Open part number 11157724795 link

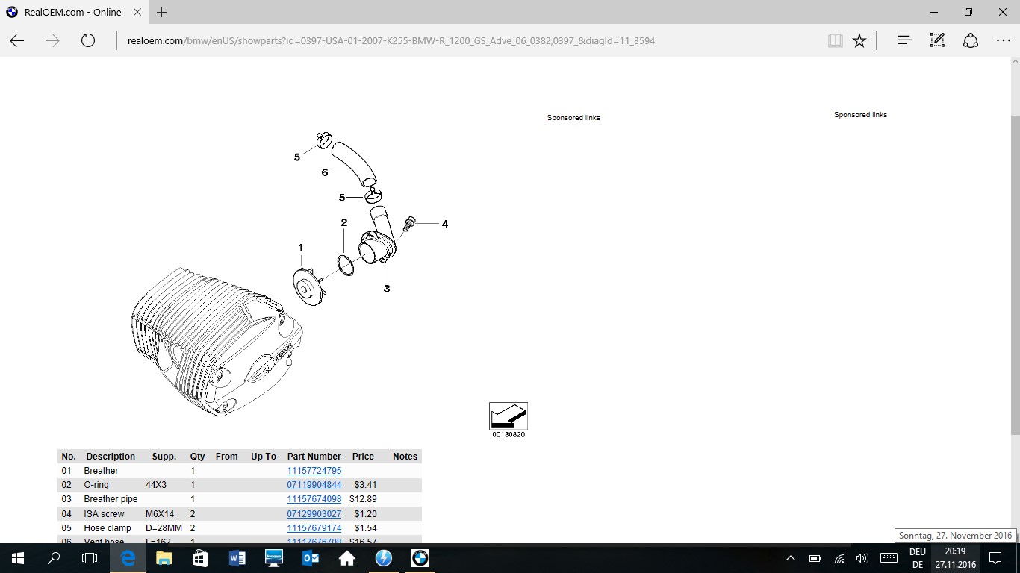pos(314,471)
